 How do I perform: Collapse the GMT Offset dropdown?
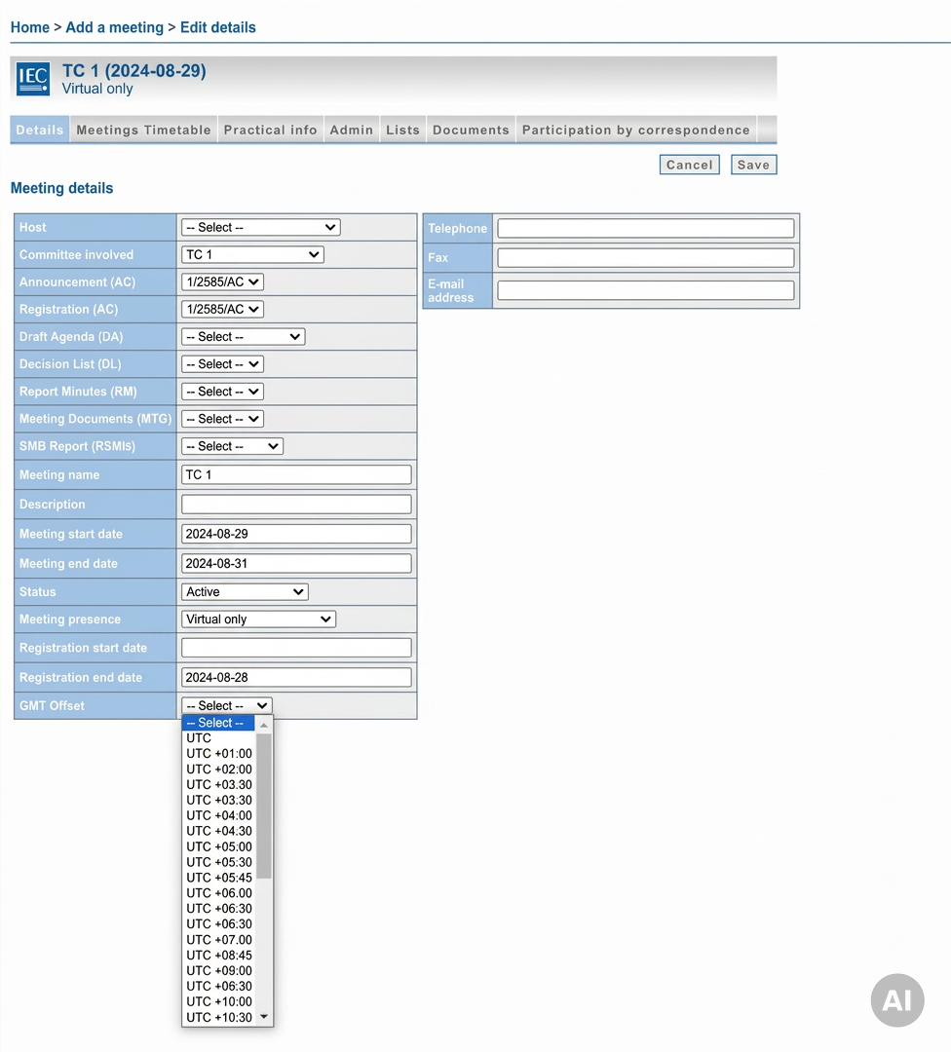(x=226, y=706)
